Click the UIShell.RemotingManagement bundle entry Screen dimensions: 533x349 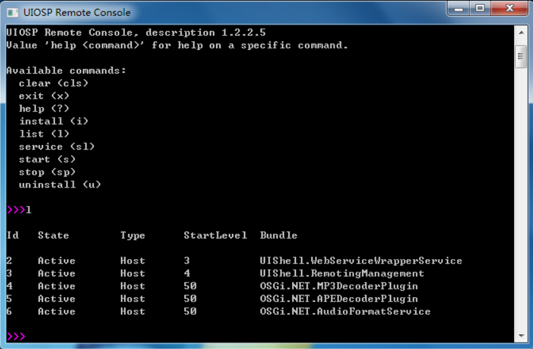pos(342,273)
